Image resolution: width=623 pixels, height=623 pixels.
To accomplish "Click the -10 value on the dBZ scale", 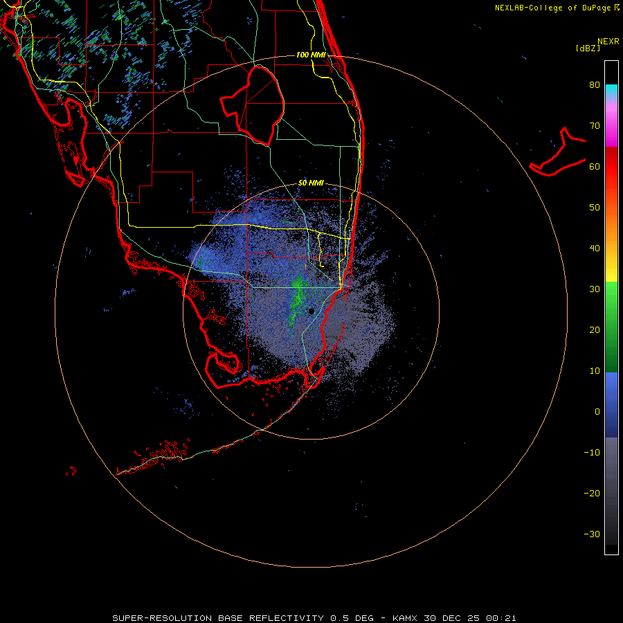I will [592, 453].
